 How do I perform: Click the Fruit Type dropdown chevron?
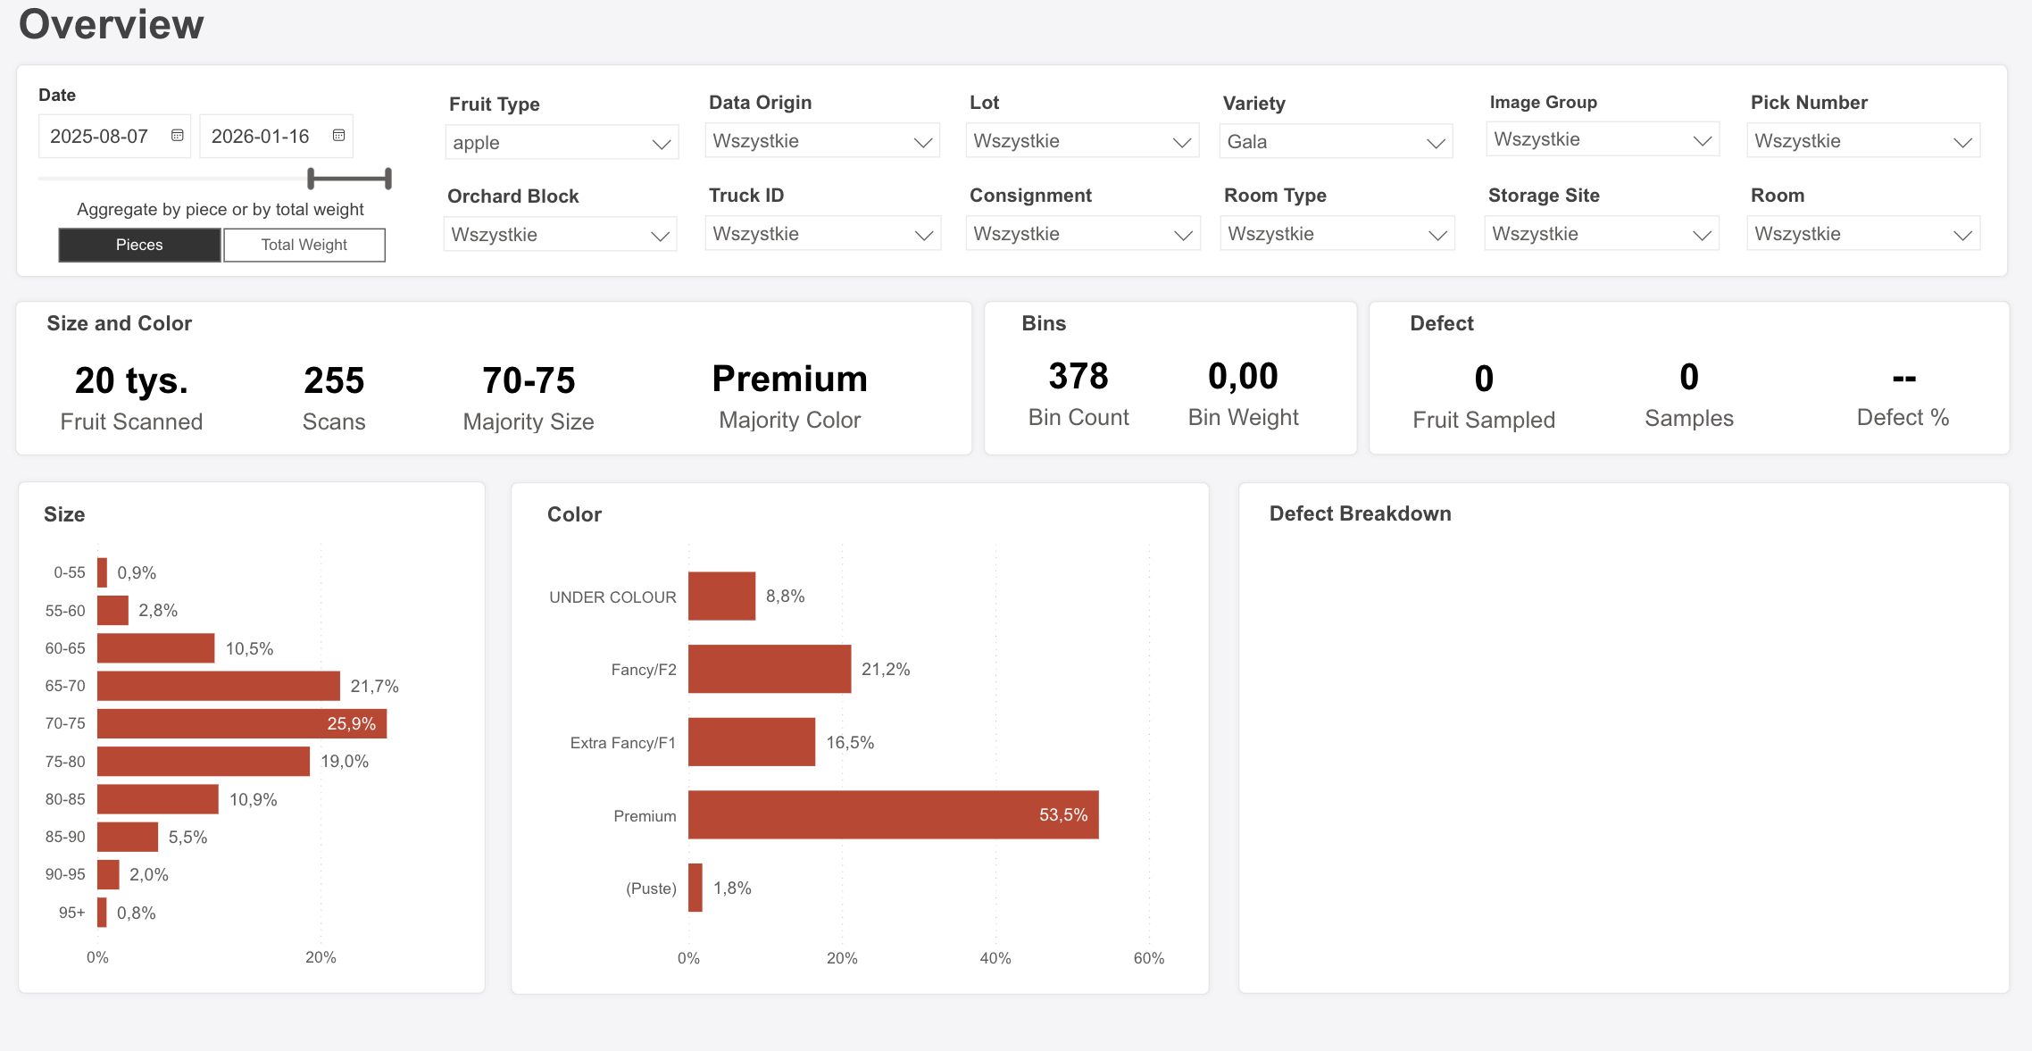(x=661, y=144)
